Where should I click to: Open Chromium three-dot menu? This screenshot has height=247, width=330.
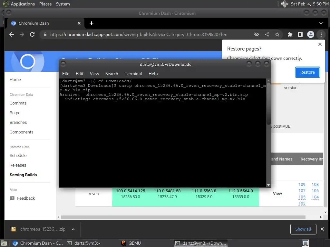[321, 34]
